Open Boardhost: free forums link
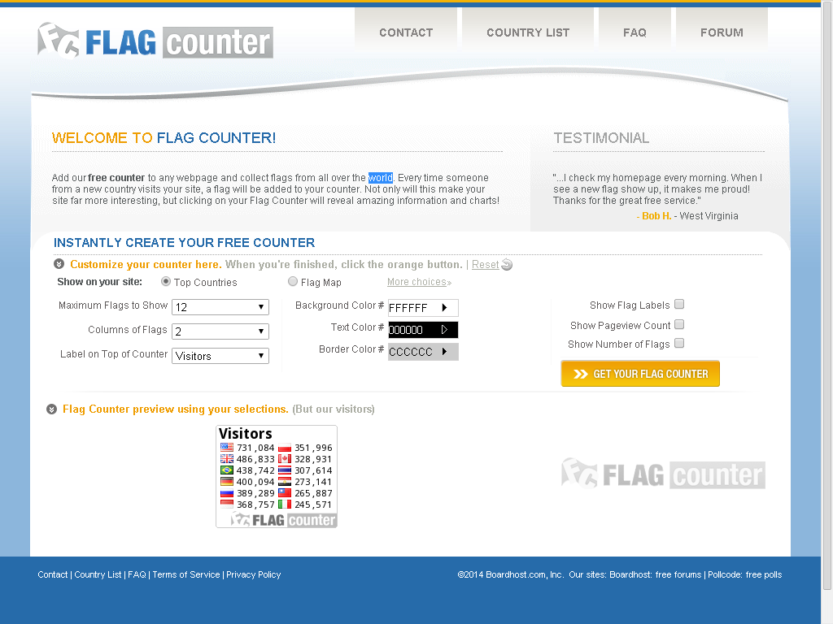Viewport: 833px width, 624px height. [x=655, y=574]
